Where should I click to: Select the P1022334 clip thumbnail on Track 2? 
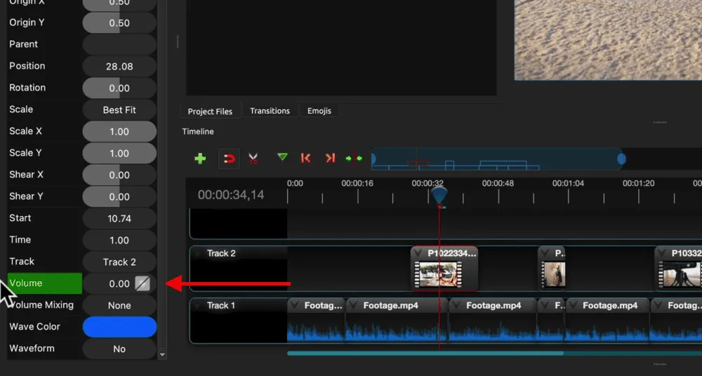pos(438,274)
